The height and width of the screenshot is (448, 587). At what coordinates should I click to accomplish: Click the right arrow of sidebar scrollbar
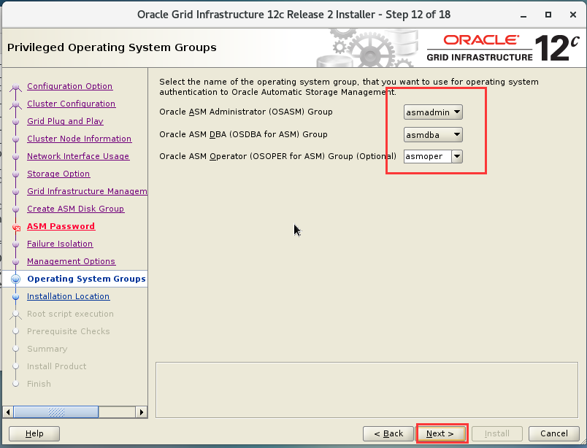click(142, 412)
